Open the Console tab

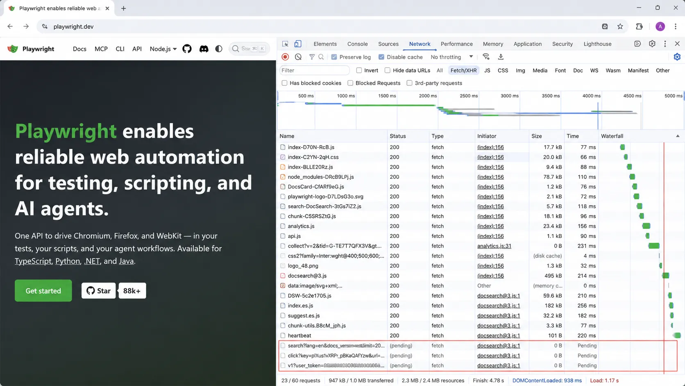(x=358, y=44)
